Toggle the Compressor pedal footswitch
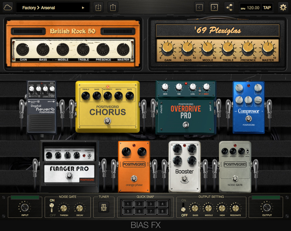 (248, 118)
